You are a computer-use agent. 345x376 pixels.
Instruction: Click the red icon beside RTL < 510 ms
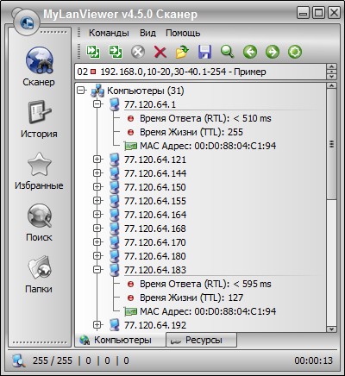coord(130,118)
